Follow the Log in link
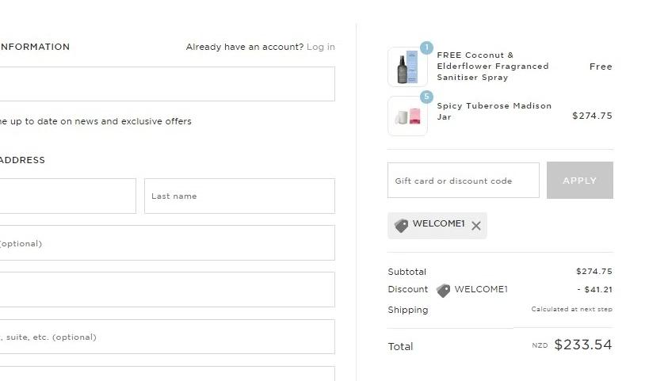Screen dimensions: 668x381 point(320,47)
